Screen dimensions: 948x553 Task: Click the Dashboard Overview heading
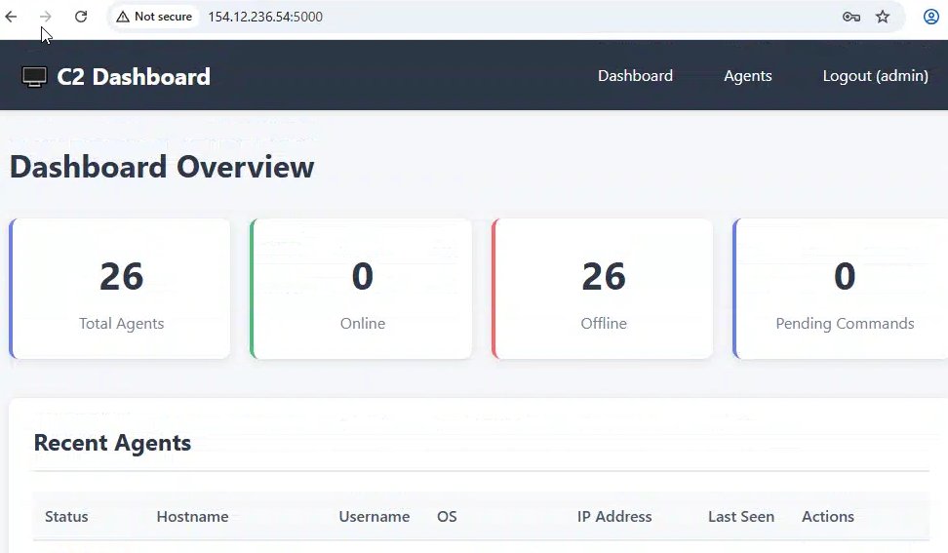click(x=162, y=167)
